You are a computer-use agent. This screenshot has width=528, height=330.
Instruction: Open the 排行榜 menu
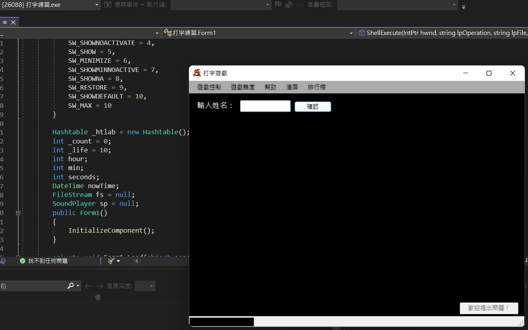point(316,87)
